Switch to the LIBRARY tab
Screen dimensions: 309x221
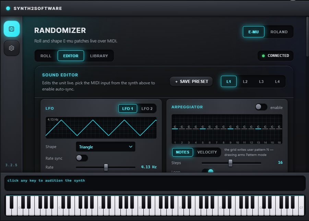click(x=99, y=56)
